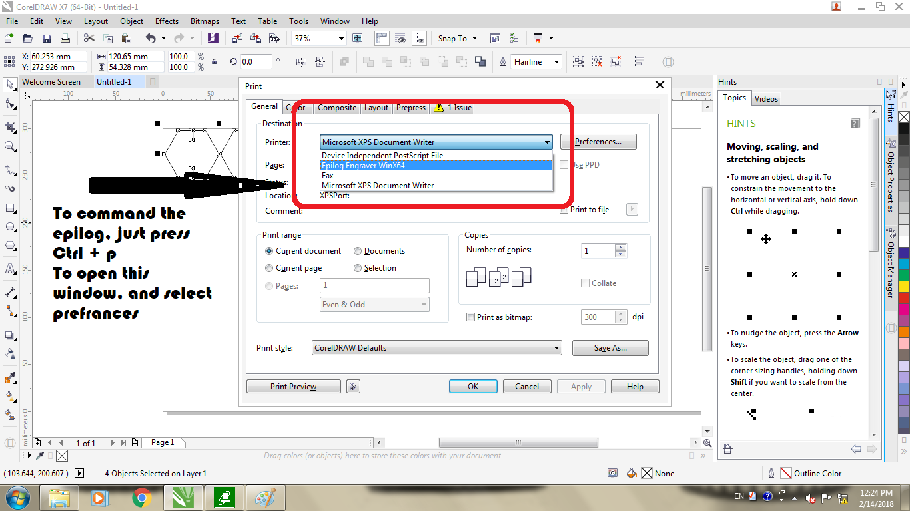Screen dimensions: 910x511
Task: Click the Mirror horizontally icon
Action: tap(301, 62)
